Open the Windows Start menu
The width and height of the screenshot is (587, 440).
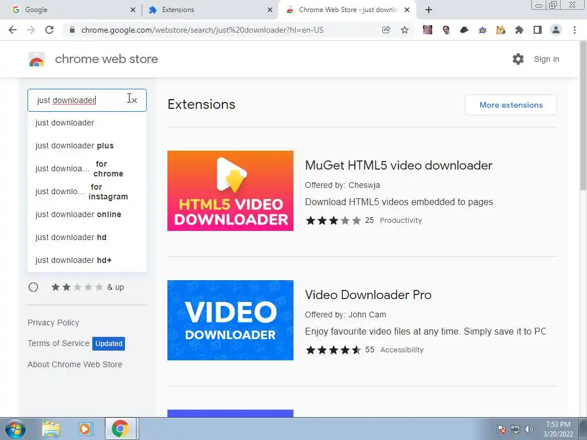(x=15, y=429)
